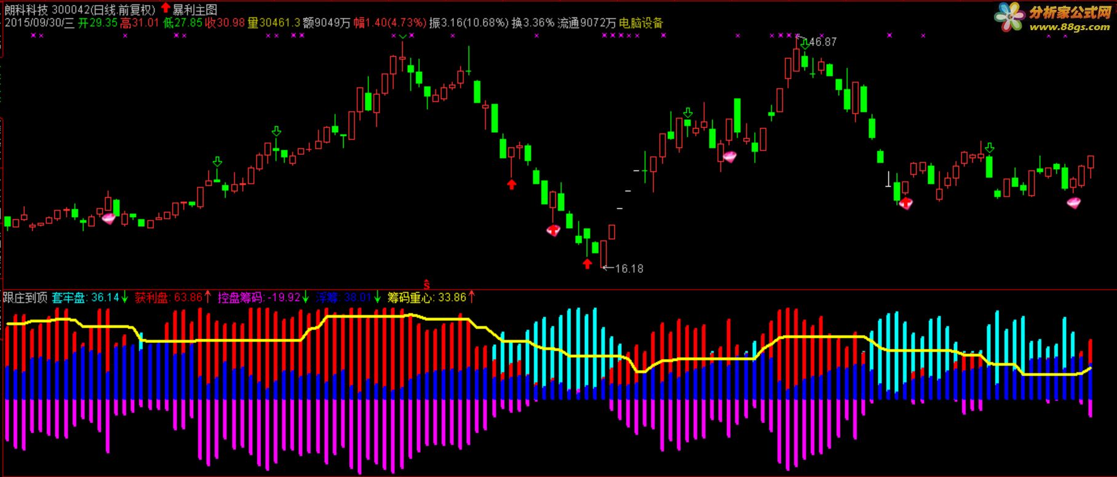The width and height of the screenshot is (1117, 477).
Task: Click the close price 收30.98
Action: 225,23
